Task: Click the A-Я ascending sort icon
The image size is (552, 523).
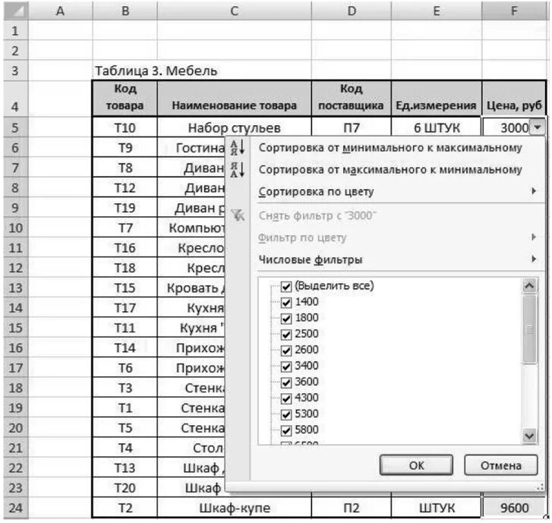Action: click(238, 147)
